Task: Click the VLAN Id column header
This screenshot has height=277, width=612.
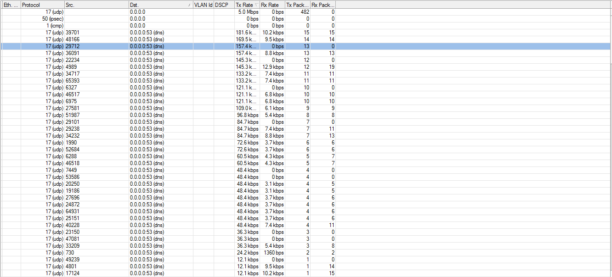Action: pyautogui.click(x=204, y=5)
